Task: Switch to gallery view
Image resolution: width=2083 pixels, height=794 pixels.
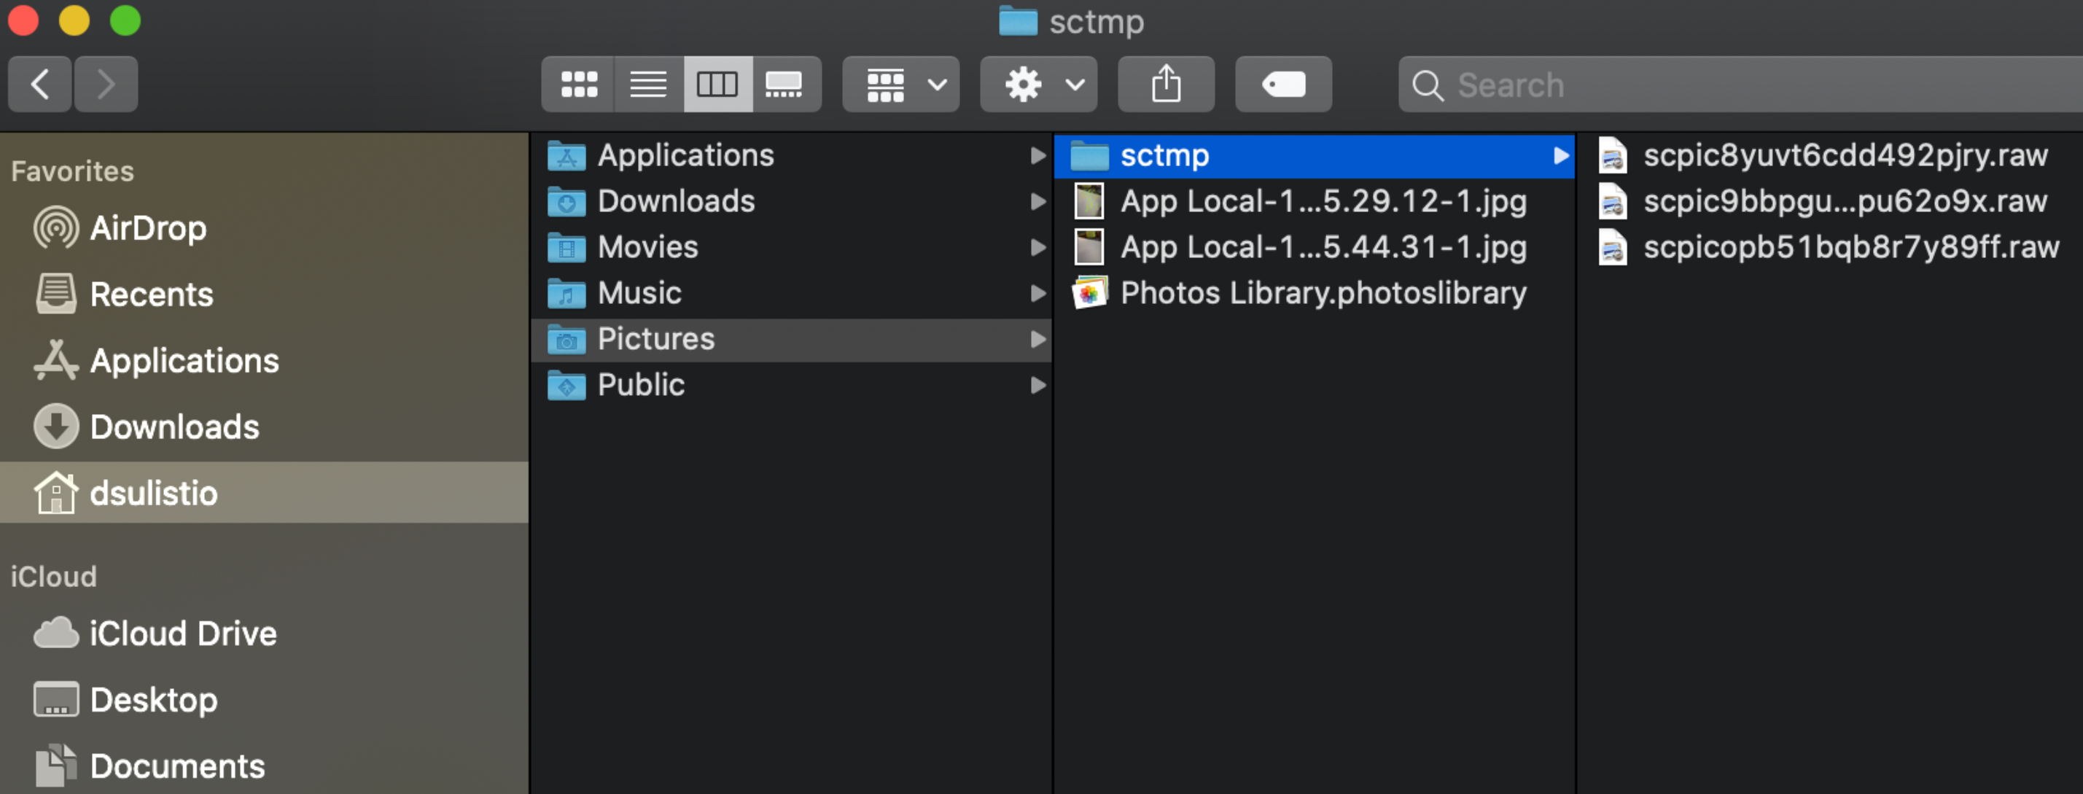Action: (x=786, y=84)
